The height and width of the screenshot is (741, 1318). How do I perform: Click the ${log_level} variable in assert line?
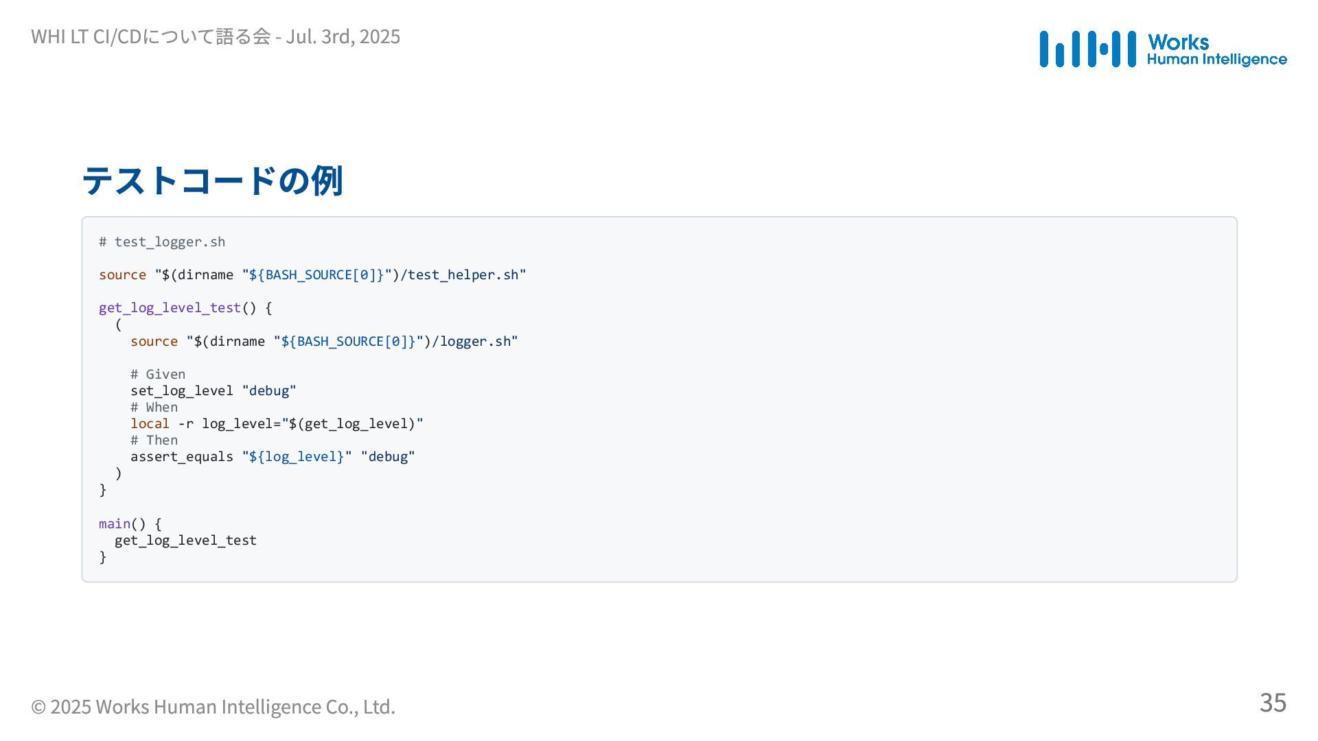[296, 456]
